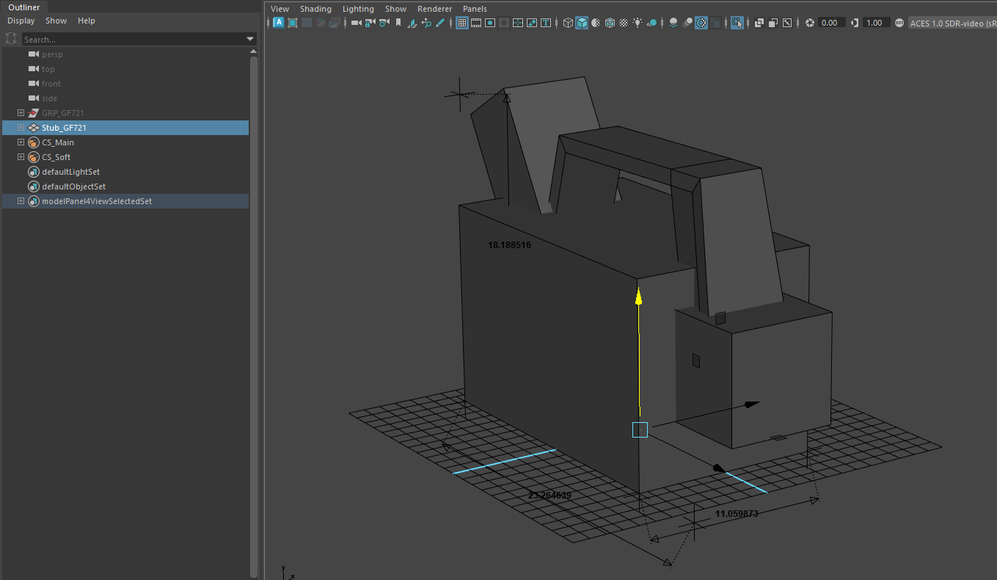
Task: Click the 2D Pan/Zoom icon
Action: coord(426,23)
